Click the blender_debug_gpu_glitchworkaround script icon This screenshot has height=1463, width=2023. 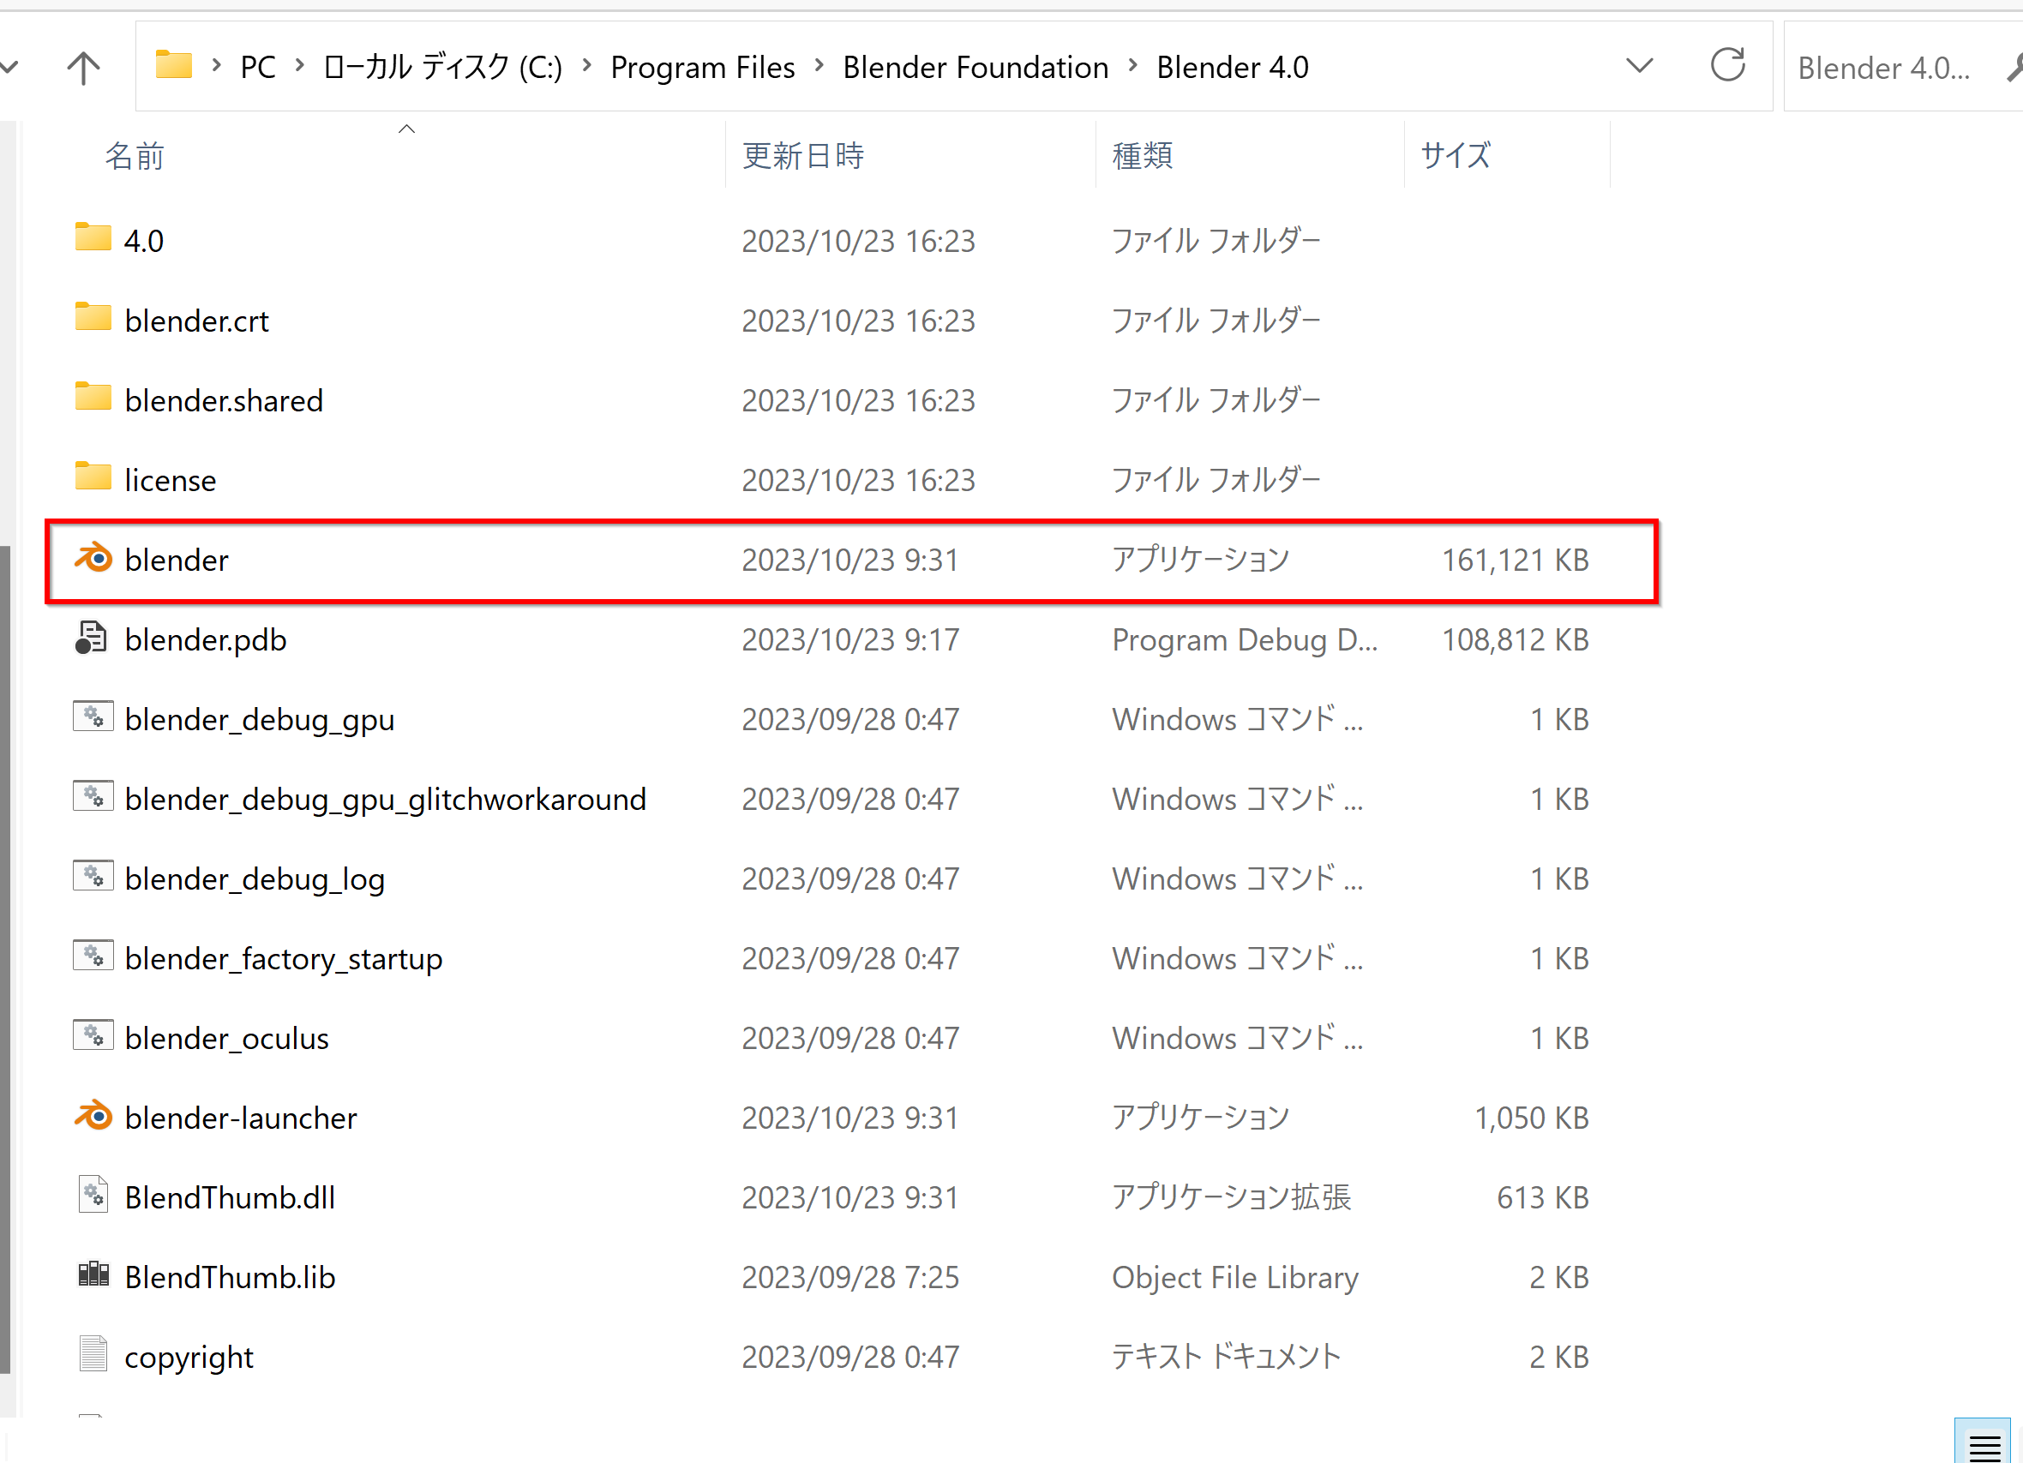(93, 795)
